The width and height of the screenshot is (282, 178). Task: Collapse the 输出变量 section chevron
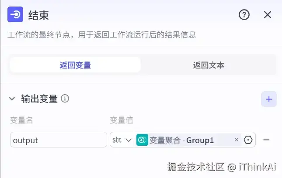pos(12,99)
